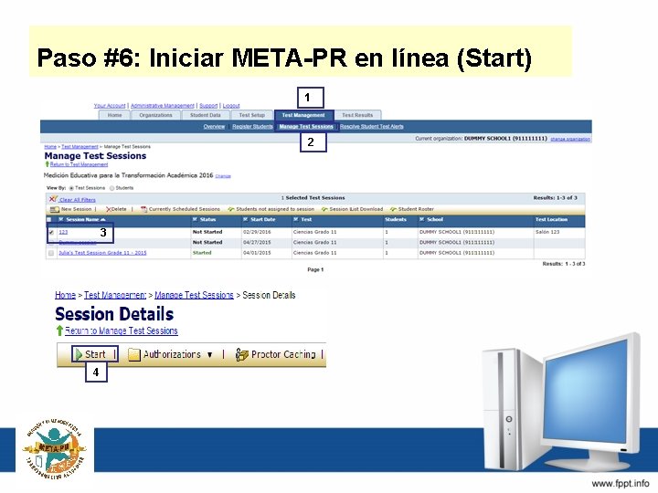Select the Students view radio button
Image resolution: width=658 pixels, height=493 pixels.
pos(112,188)
